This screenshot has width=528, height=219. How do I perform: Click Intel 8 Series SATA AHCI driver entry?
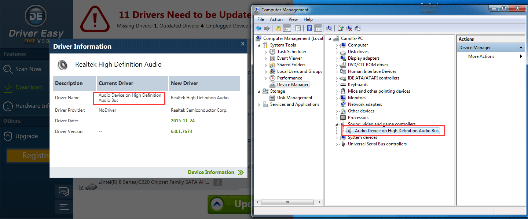pyautogui.click(x=156, y=182)
